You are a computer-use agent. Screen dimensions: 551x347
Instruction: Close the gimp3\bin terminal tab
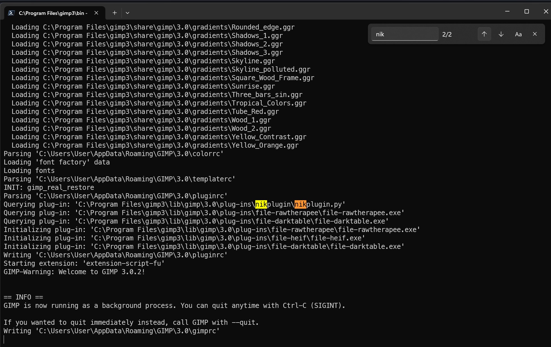point(96,13)
